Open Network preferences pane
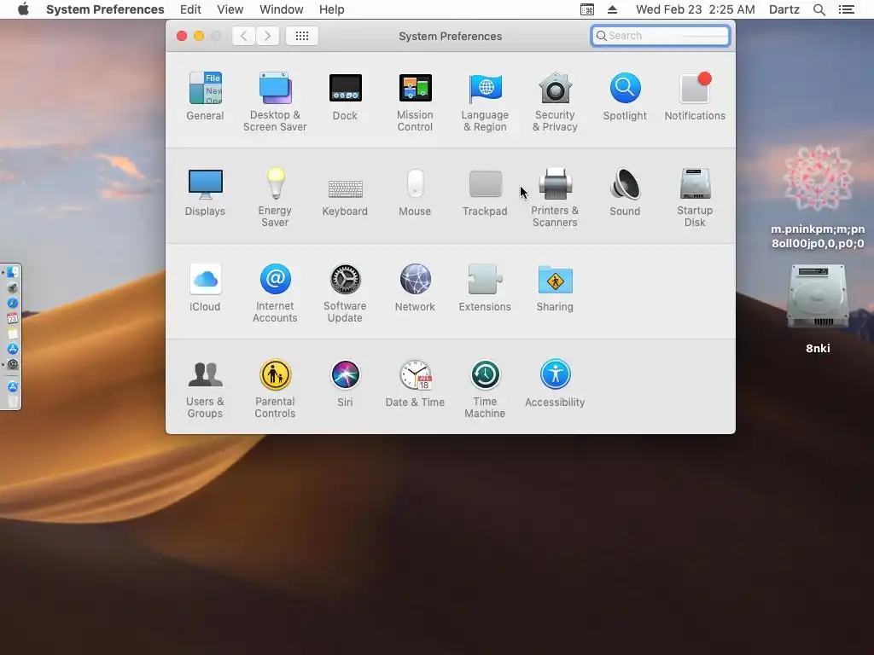874x655 pixels. pyautogui.click(x=415, y=287)
